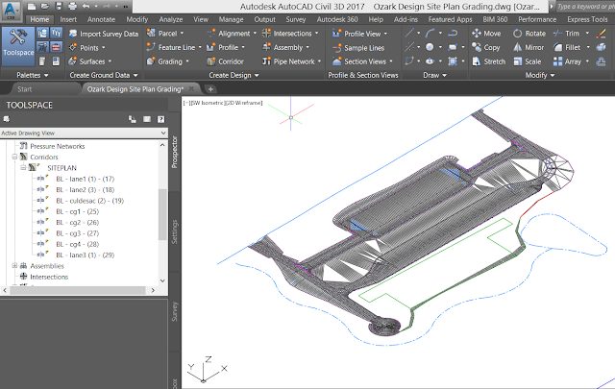
Task: Open the Annotate ribbon tab
Action: pos(103,18)
